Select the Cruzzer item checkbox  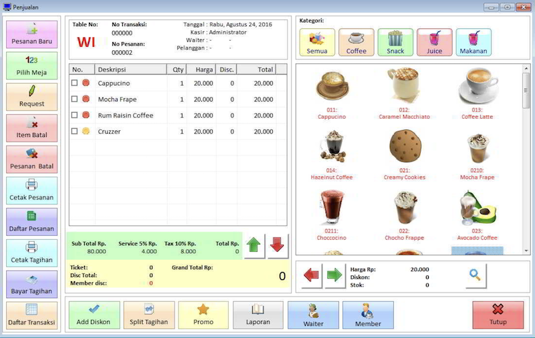75,132
